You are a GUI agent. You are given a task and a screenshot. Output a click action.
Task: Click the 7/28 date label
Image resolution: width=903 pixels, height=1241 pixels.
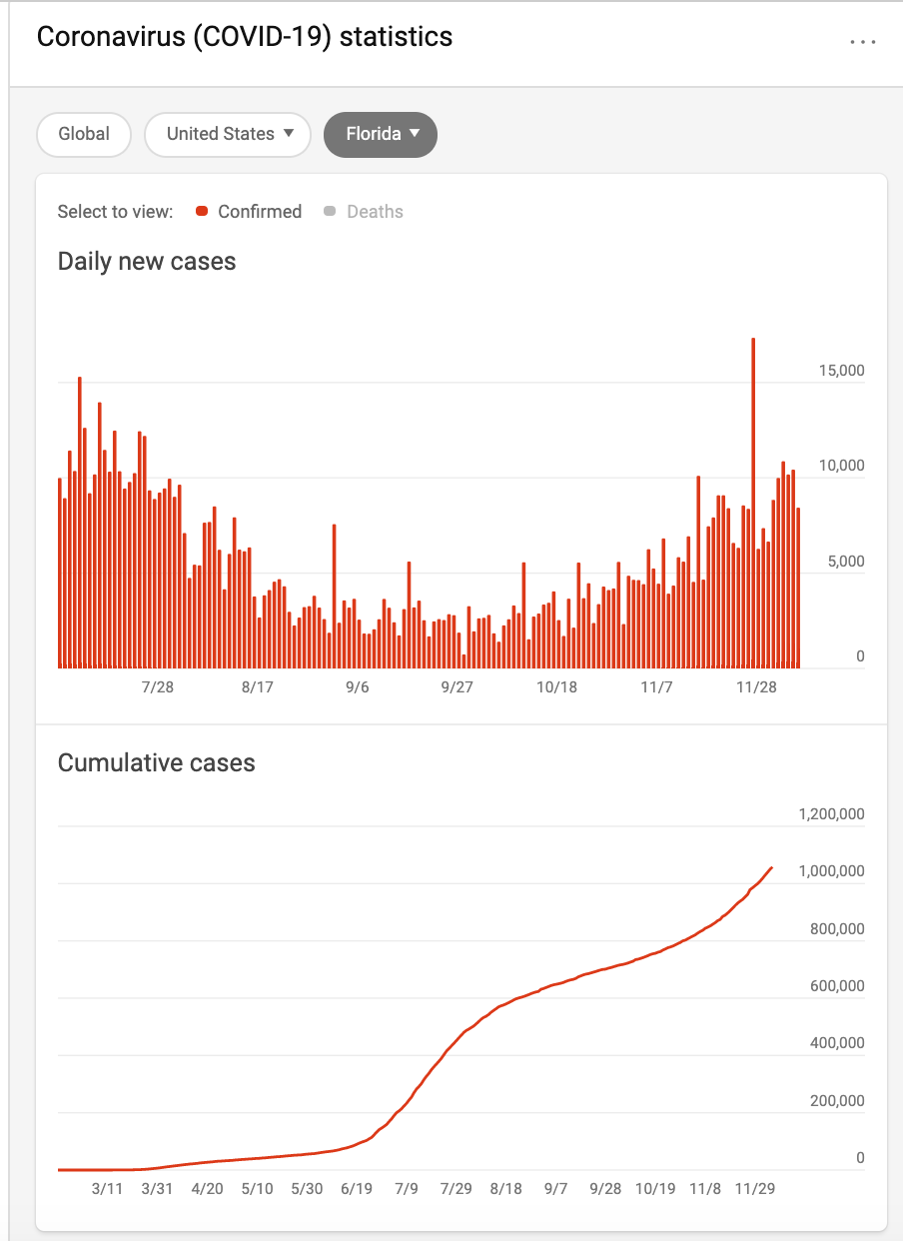click(158, 687)
